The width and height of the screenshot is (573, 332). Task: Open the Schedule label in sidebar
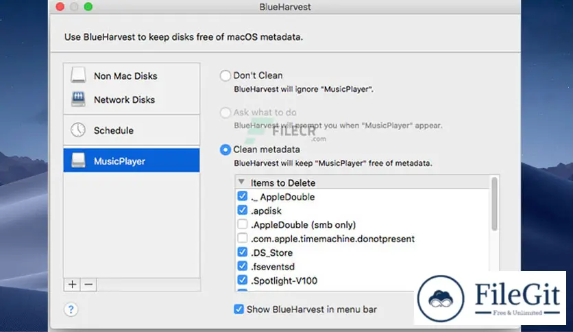click(114, 130)
